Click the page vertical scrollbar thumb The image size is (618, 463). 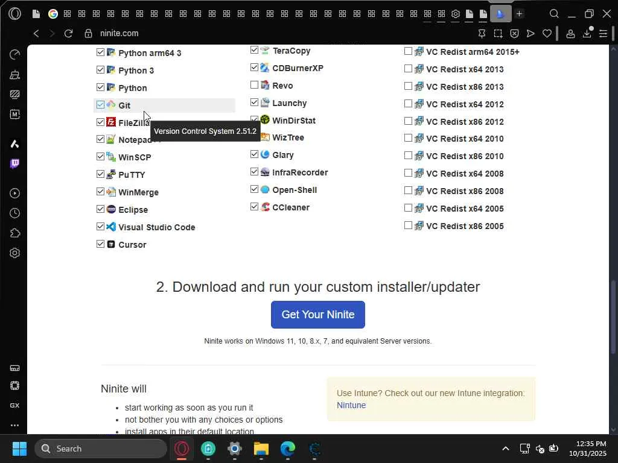click(613, 317)
